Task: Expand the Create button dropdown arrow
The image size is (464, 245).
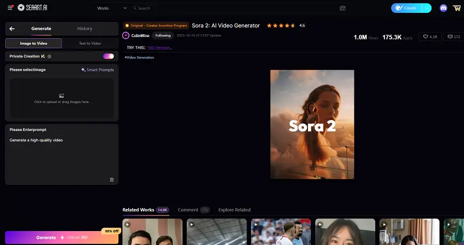Action: [426, 8]
